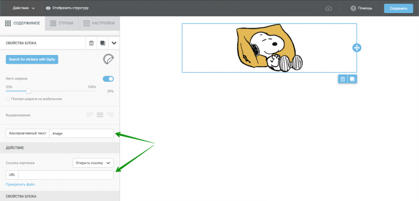This screenshot has width=419, height=201.
Task: Delete block via panel trash icon
Action: pyautogui.click(x=92, y=43)
